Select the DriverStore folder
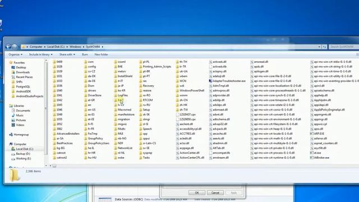 [x=95, y=95]
